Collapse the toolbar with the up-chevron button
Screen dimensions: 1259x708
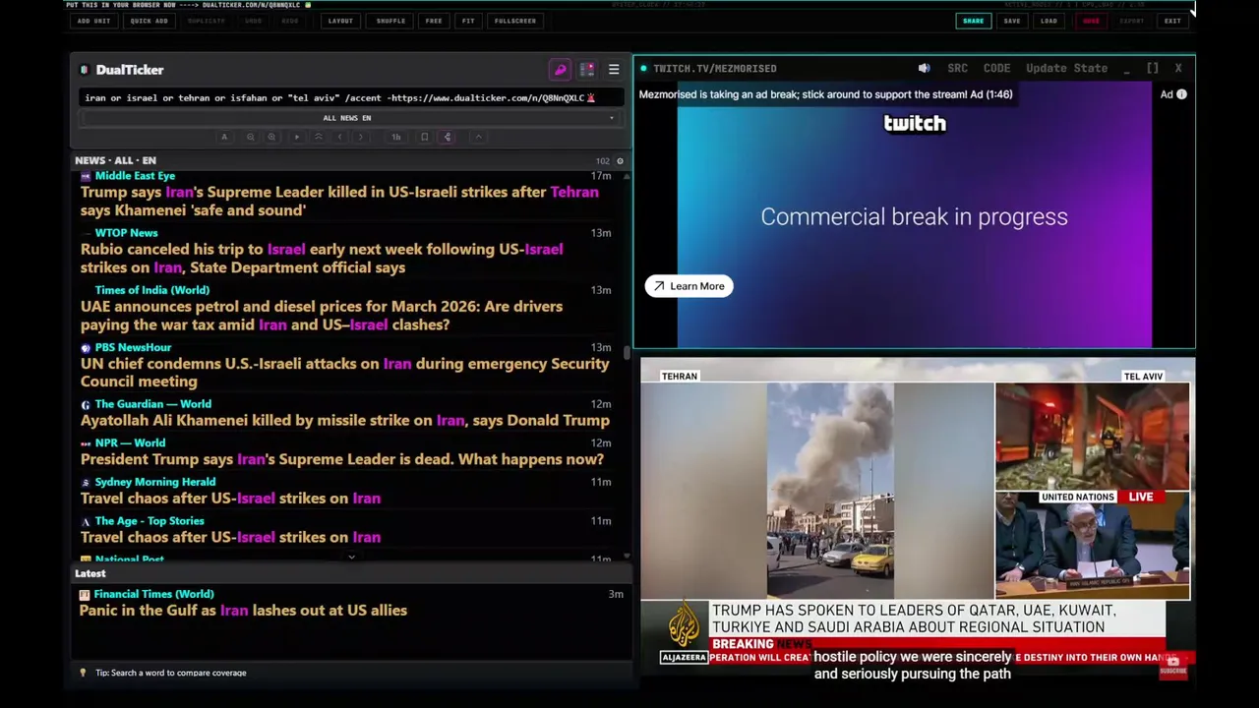(x=479, y=137)
